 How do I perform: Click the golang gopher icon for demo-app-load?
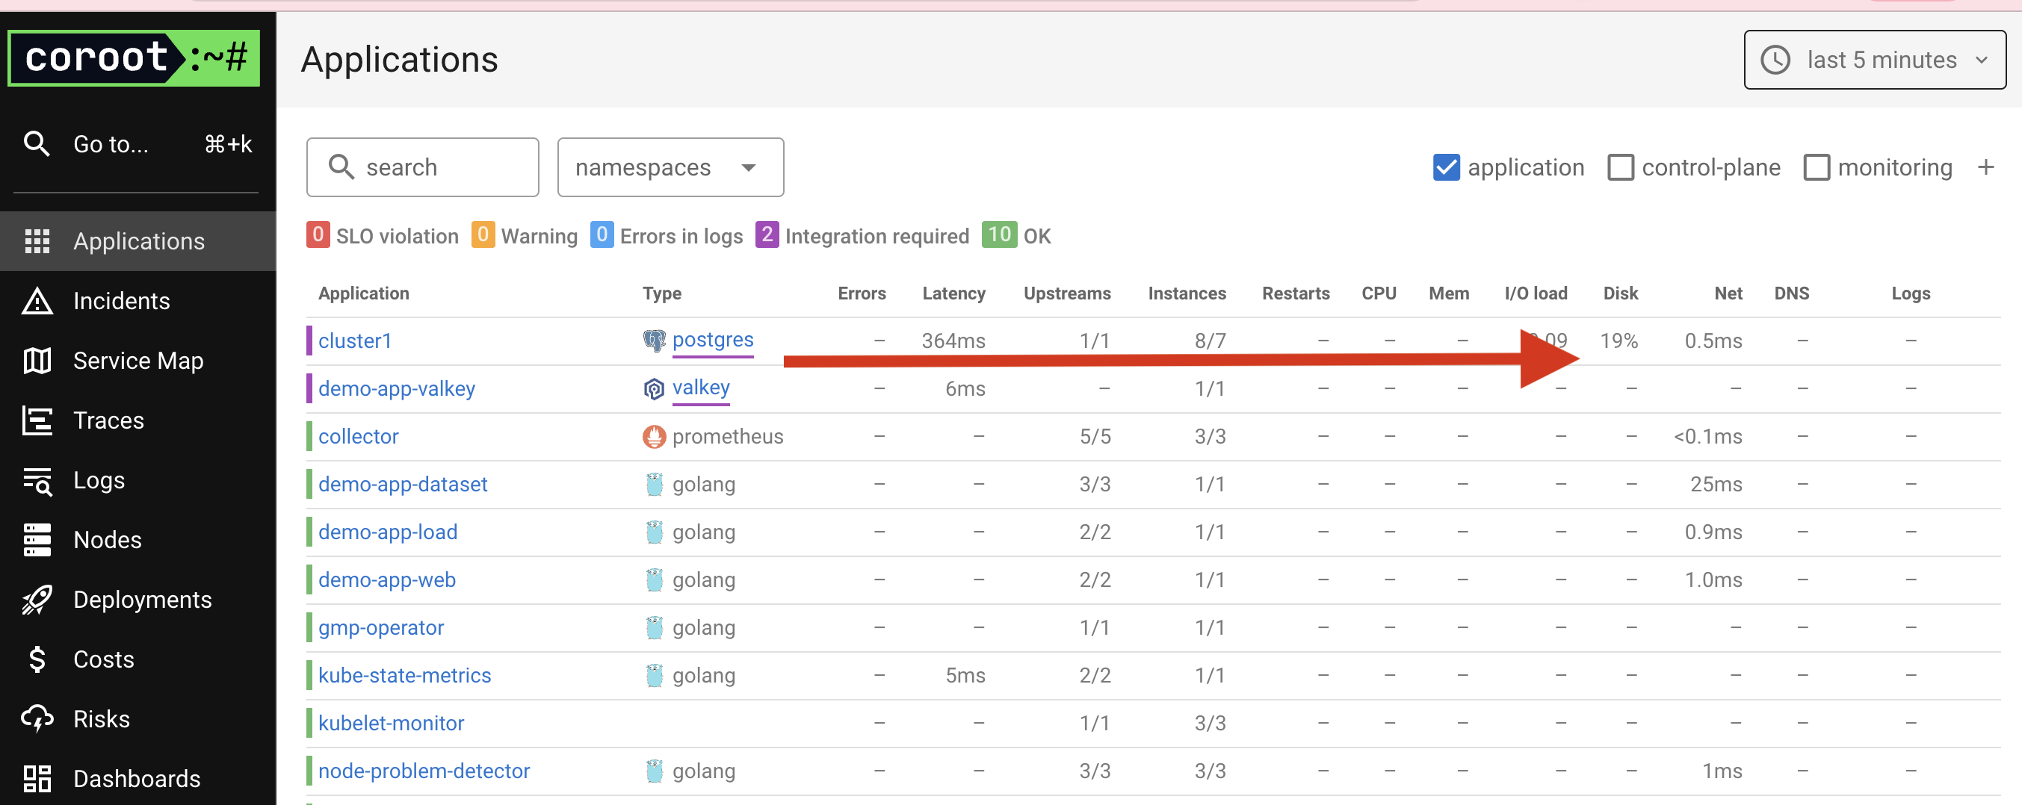tap(654, 532)
